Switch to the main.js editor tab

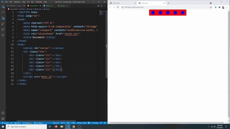click(63, 6)
